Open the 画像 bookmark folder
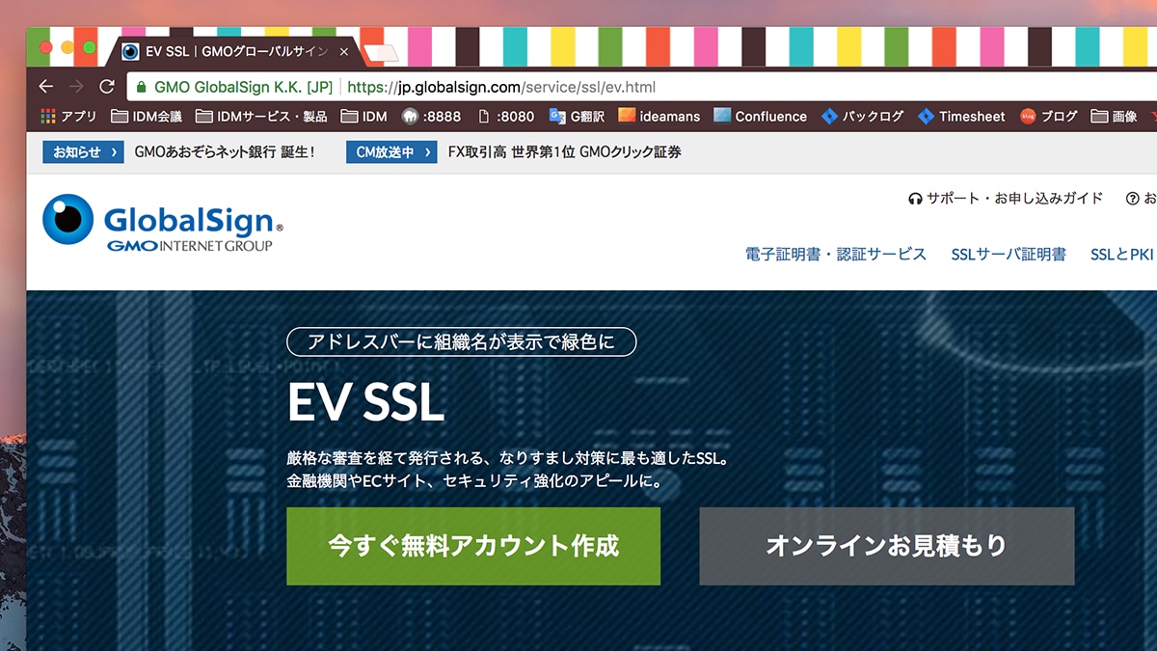Screen dimensions: 1157x651 click(x=1114, y=116)
